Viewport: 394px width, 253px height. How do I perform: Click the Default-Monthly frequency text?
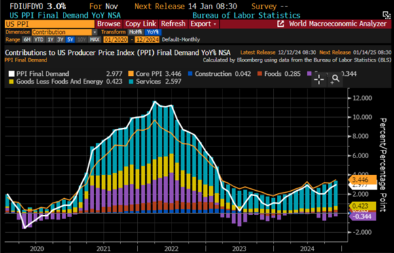(181, 40)
